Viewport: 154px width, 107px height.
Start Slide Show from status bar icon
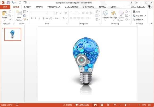[x=115, y=105]
